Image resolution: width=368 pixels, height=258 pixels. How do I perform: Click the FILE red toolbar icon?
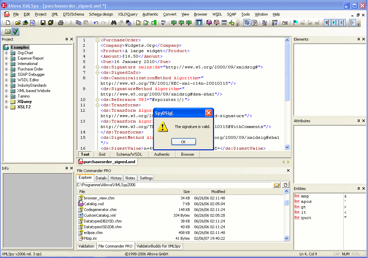pyautogui.click(x=216, y=23)
